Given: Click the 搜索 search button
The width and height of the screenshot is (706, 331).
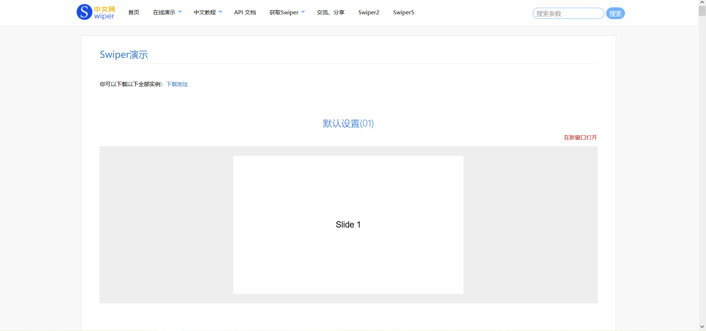Looking at the screenshot, I should 615,13.
